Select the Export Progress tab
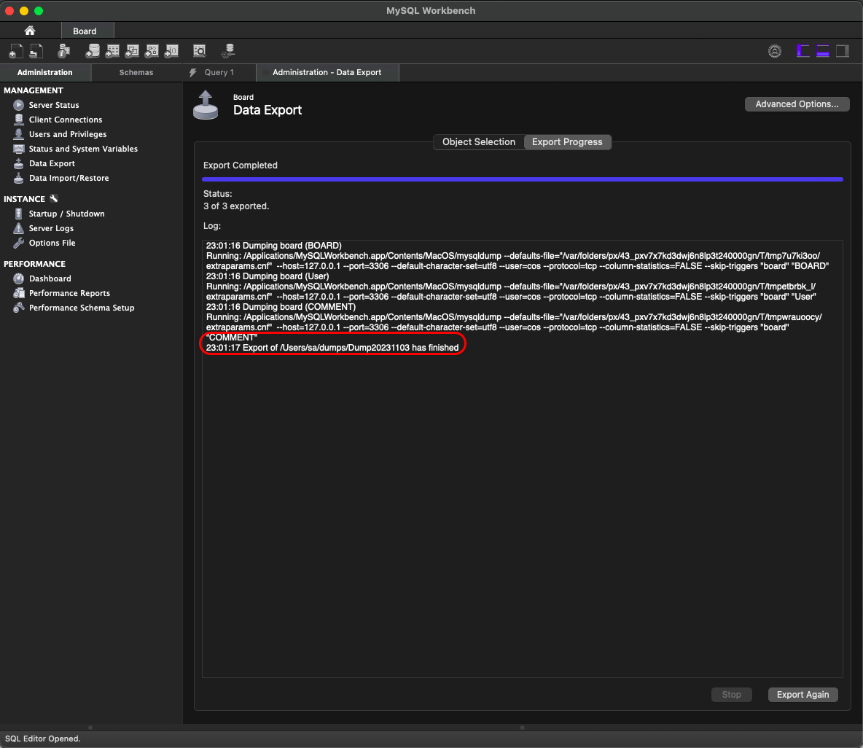 567,142
